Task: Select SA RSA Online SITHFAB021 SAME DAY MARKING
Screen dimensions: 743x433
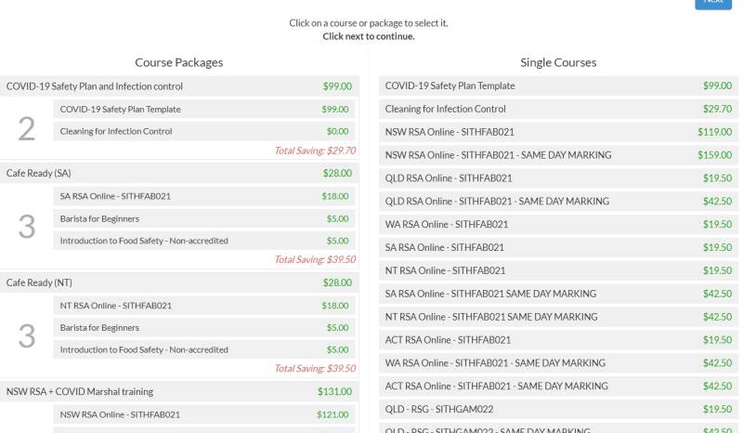Action: coord(557,294)
